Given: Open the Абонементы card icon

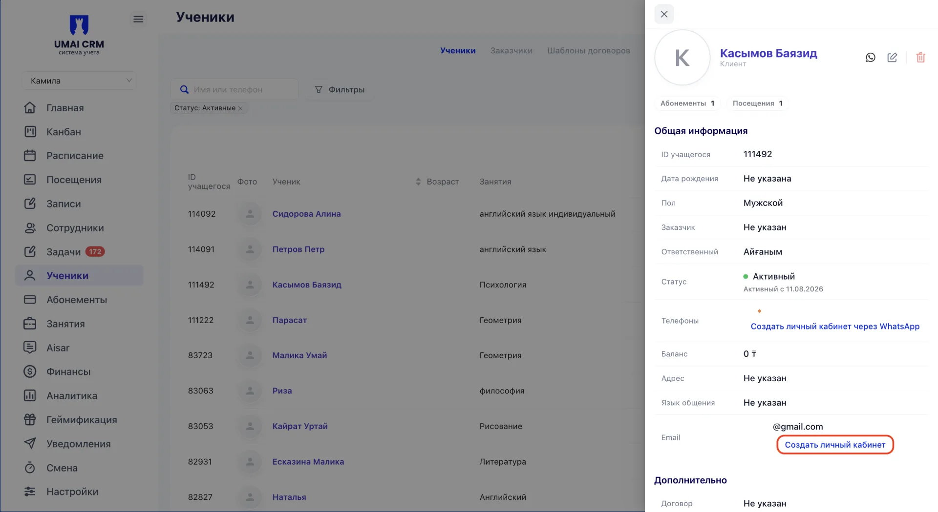Looking at the screenshot, I should coord(30,300).
